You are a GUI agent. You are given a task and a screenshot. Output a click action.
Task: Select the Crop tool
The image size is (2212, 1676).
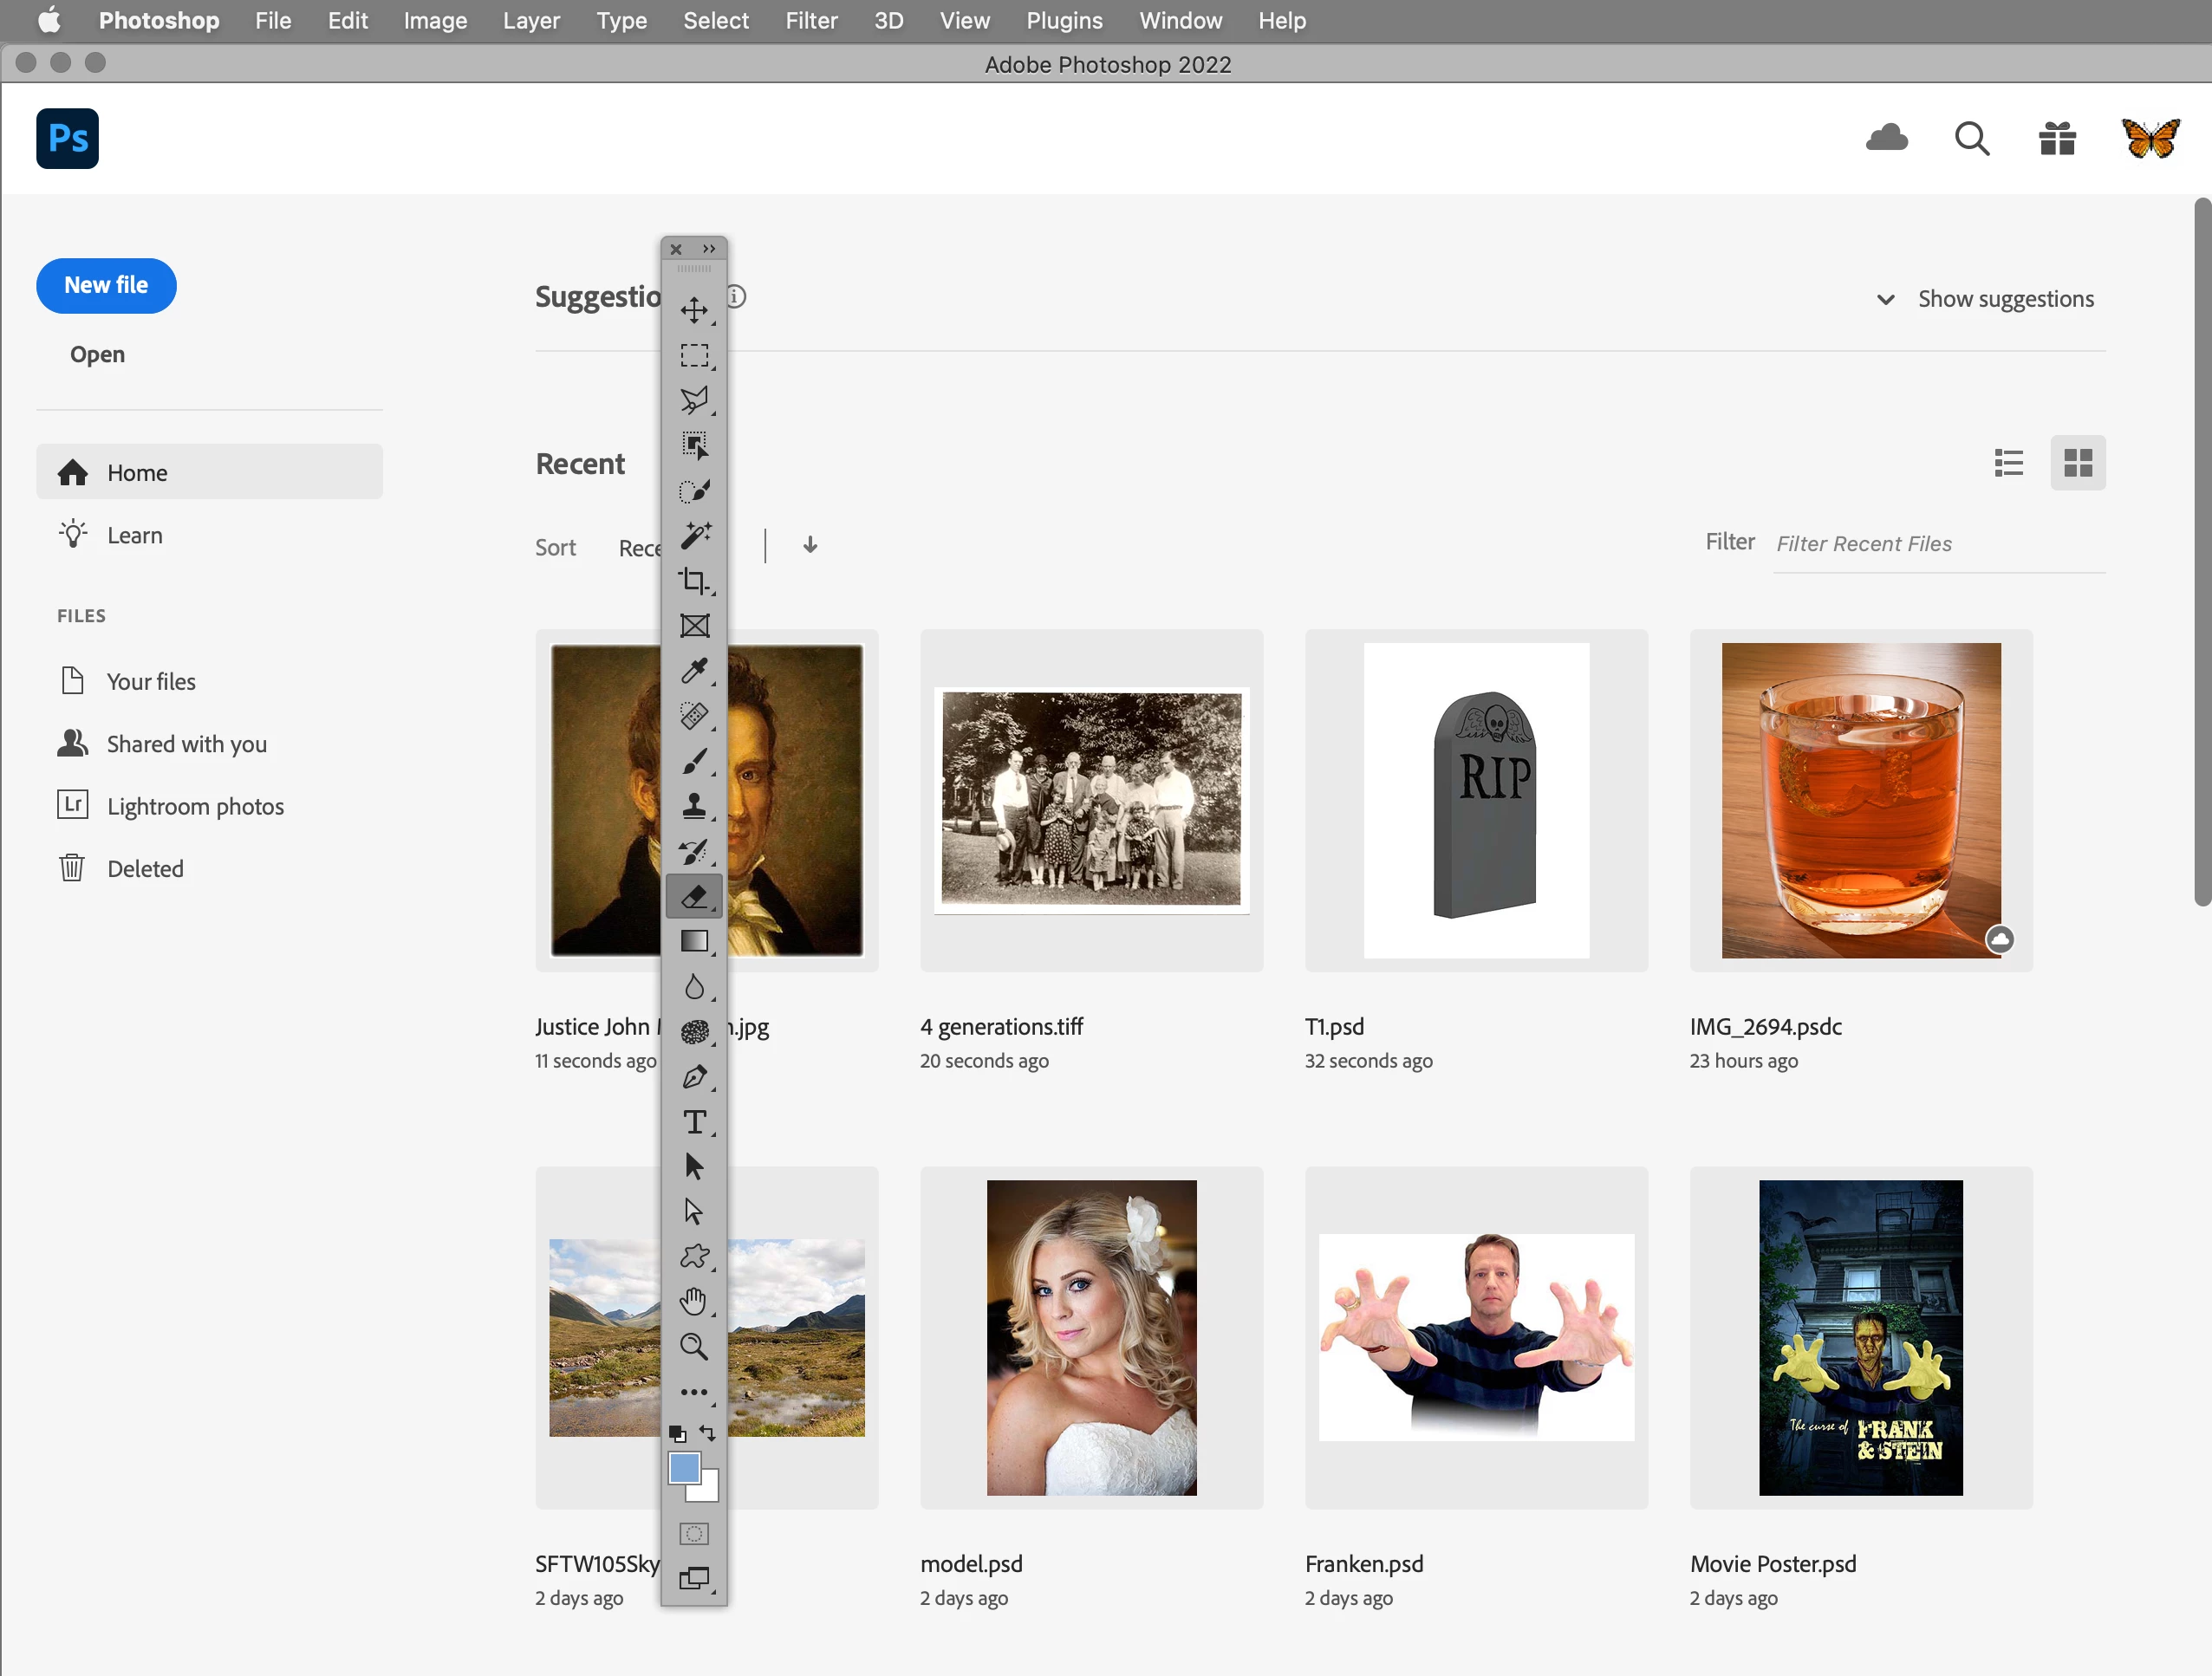tap(694, 581)
